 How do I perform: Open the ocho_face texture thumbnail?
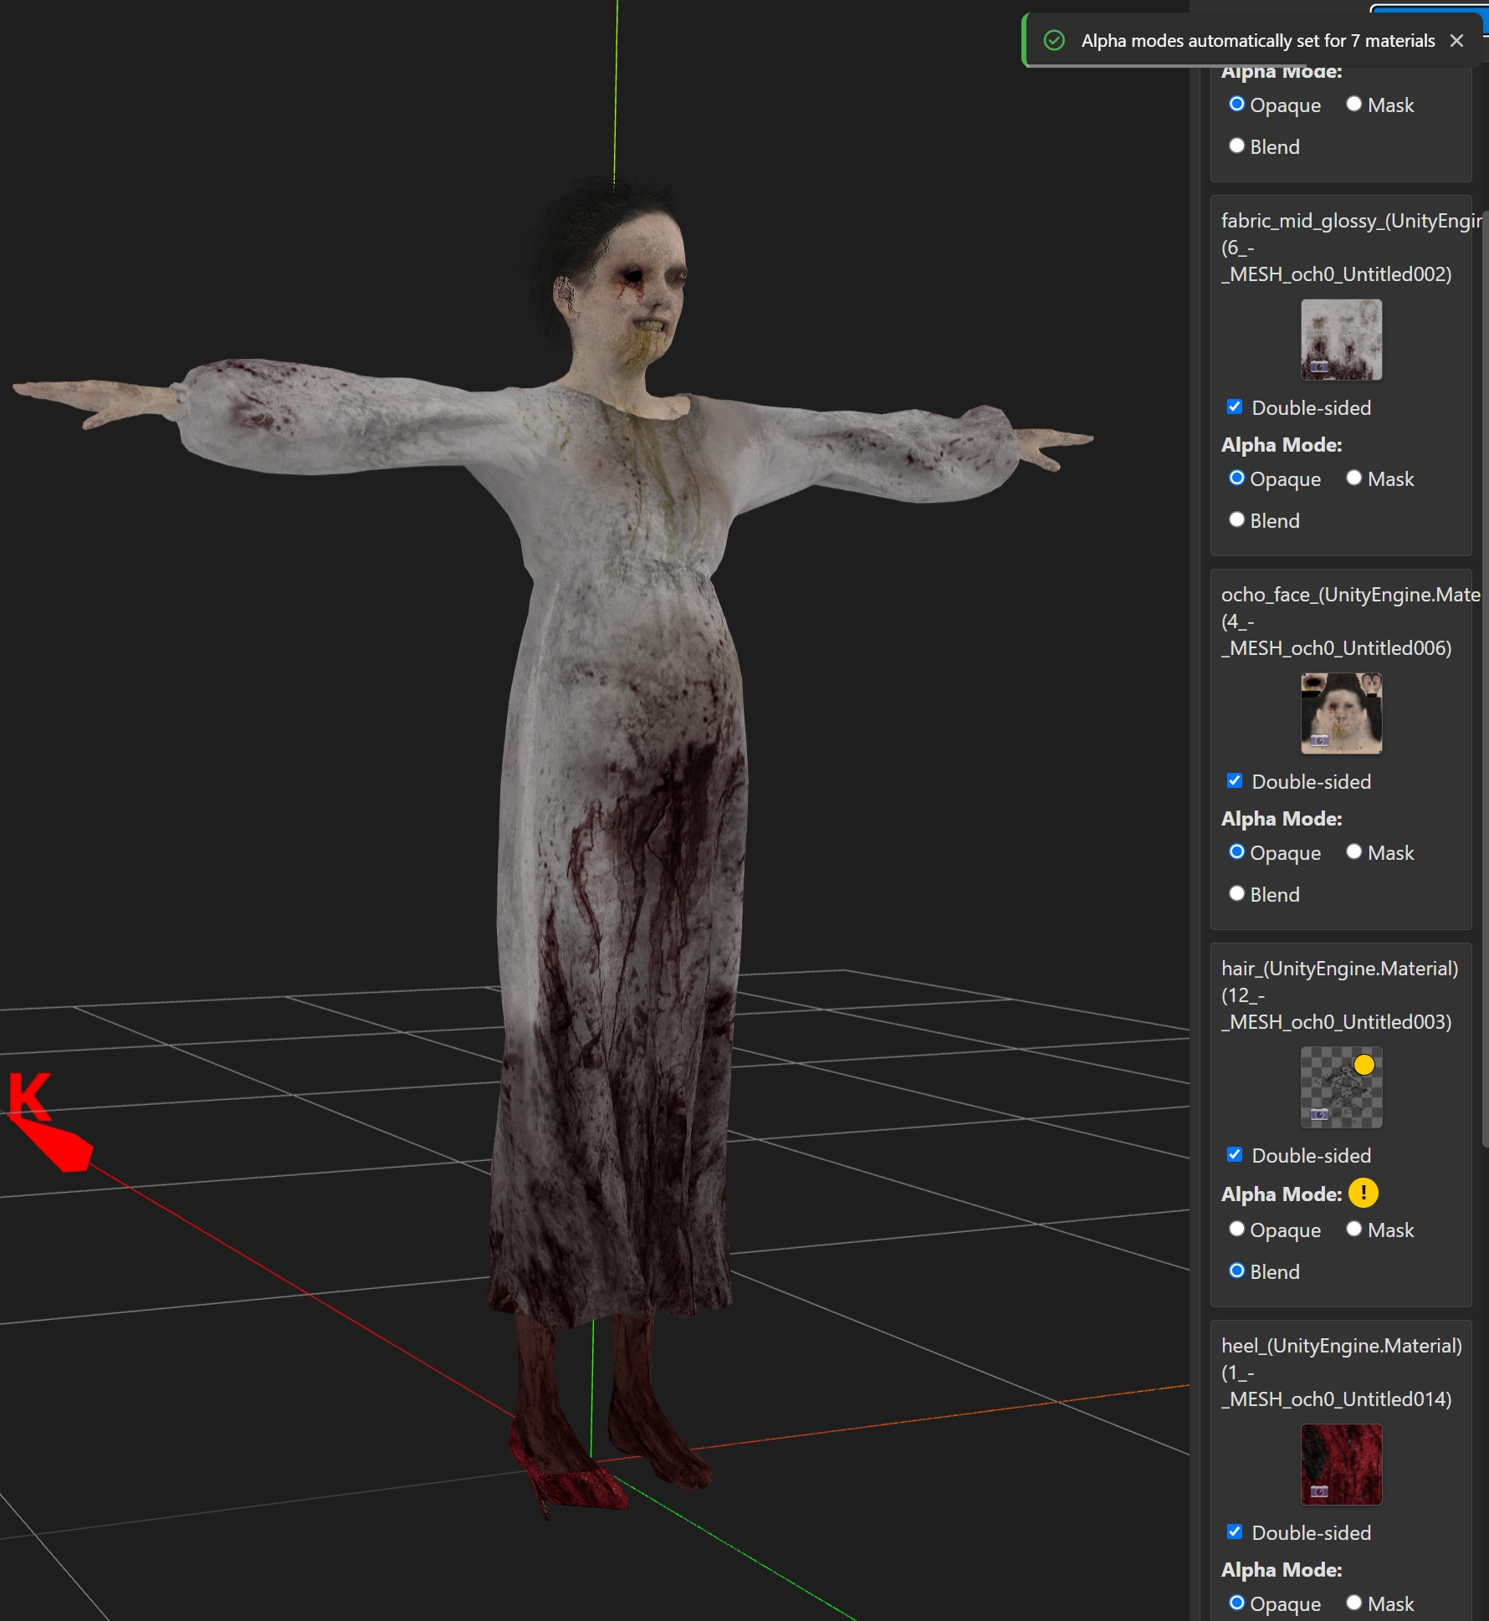point(1341,713)
